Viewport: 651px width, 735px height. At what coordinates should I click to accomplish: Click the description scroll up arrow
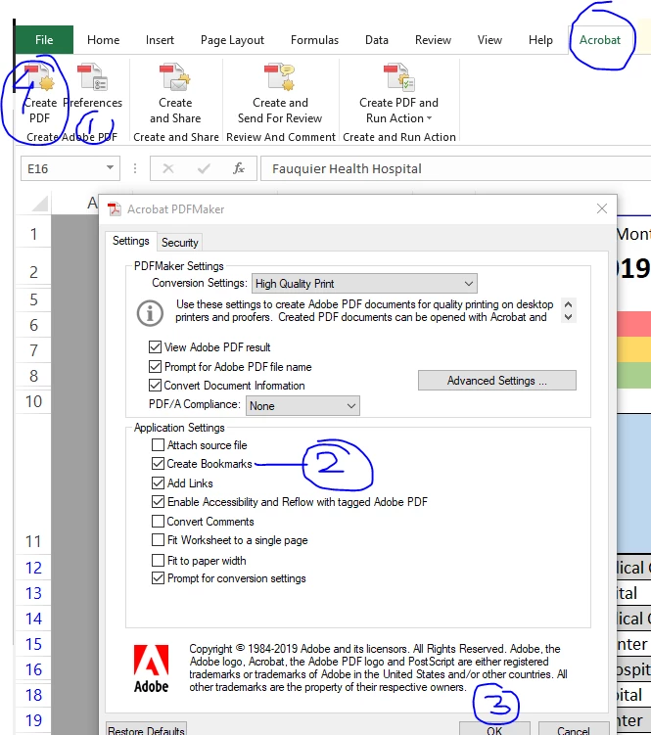(x=568, y=304)
